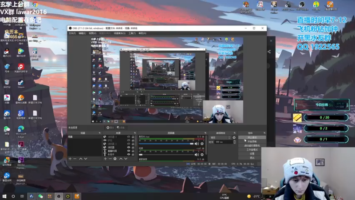Open second mixer channel settings gear

tap(202, 155)
